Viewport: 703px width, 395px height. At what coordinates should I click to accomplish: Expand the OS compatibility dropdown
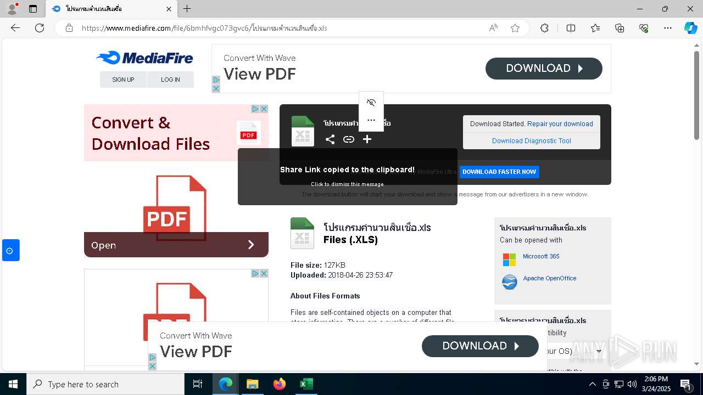click(x=599, y=351)
